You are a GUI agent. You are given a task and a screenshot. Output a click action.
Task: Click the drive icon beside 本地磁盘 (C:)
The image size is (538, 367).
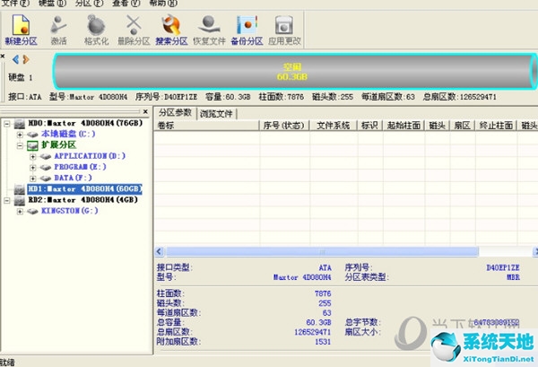tap(32, 135)
